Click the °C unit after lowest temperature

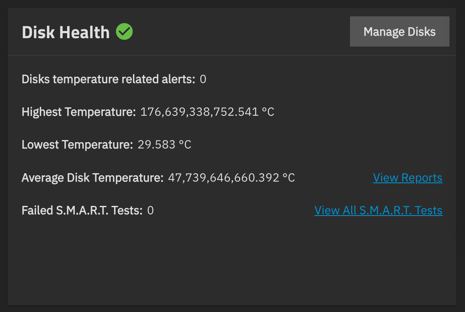tap(185, 145)
